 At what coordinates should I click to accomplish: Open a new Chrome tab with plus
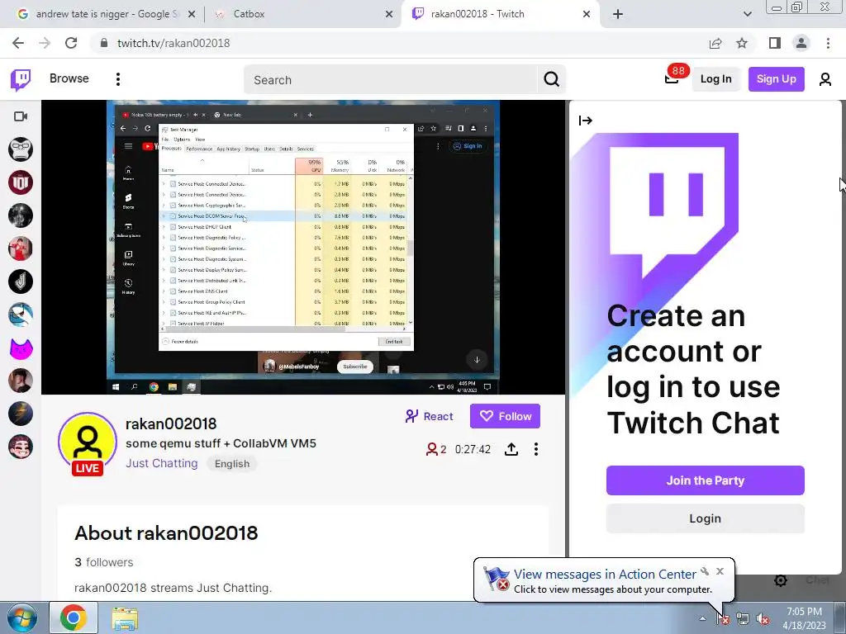618,14
